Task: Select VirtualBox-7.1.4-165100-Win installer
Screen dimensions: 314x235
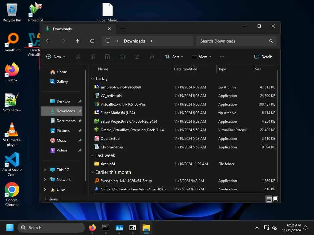Action: point(184,104)
